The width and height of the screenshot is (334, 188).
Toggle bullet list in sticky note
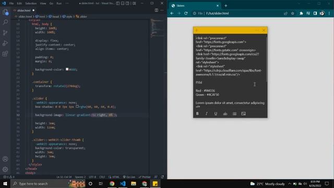tap(234, 114)
